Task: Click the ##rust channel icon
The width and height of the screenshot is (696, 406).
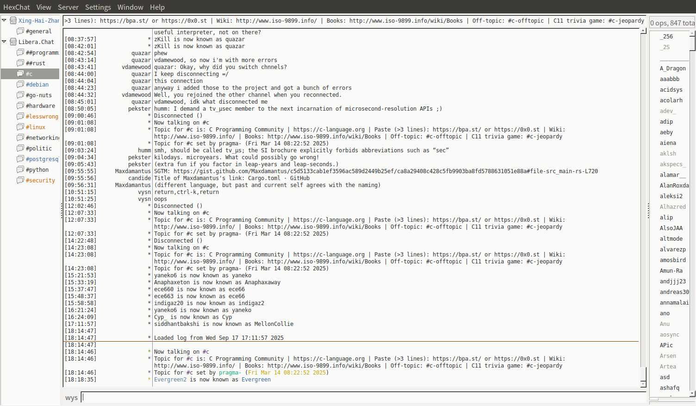Action: click(20, 63)
